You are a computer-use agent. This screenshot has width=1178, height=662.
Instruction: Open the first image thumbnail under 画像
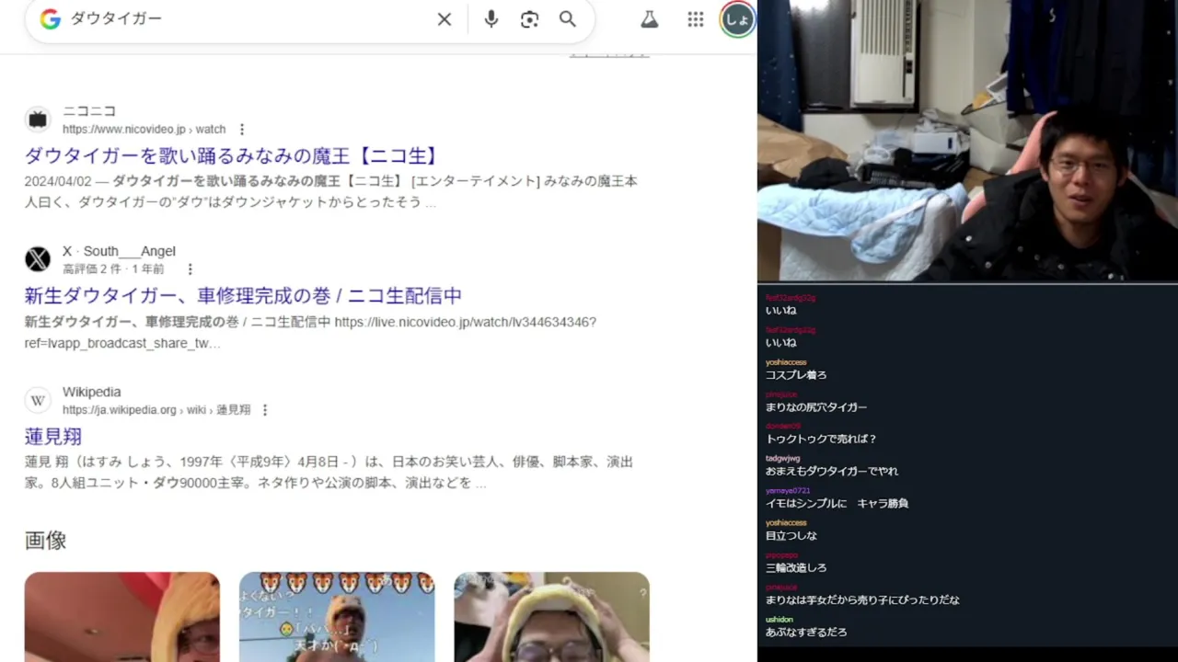(x=122, y=617)
